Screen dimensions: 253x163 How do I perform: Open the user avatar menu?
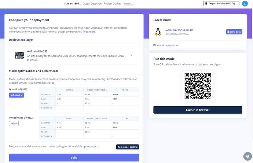pyautogui.click(x=245, y=4)
